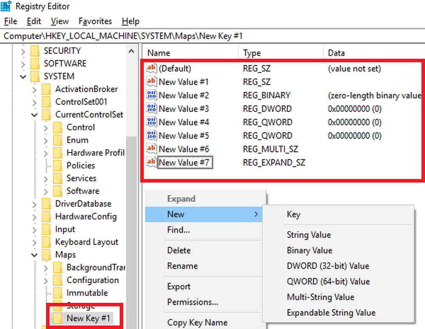425x329 pixels.
Task: Collapse the SYSTEM tree node
Action: (x=23, y=77)
